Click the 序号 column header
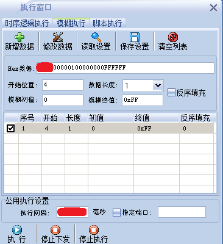The height and width of the screenshot is (244, 223). coord(30,118)
